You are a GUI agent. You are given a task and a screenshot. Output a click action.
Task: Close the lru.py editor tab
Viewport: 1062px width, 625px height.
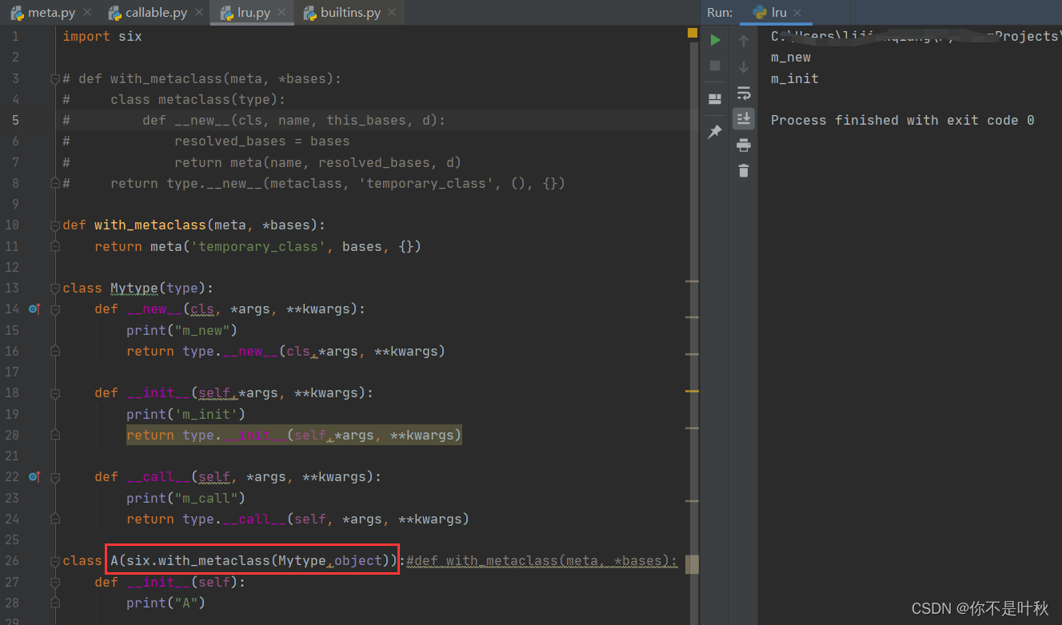pos(283,13)
